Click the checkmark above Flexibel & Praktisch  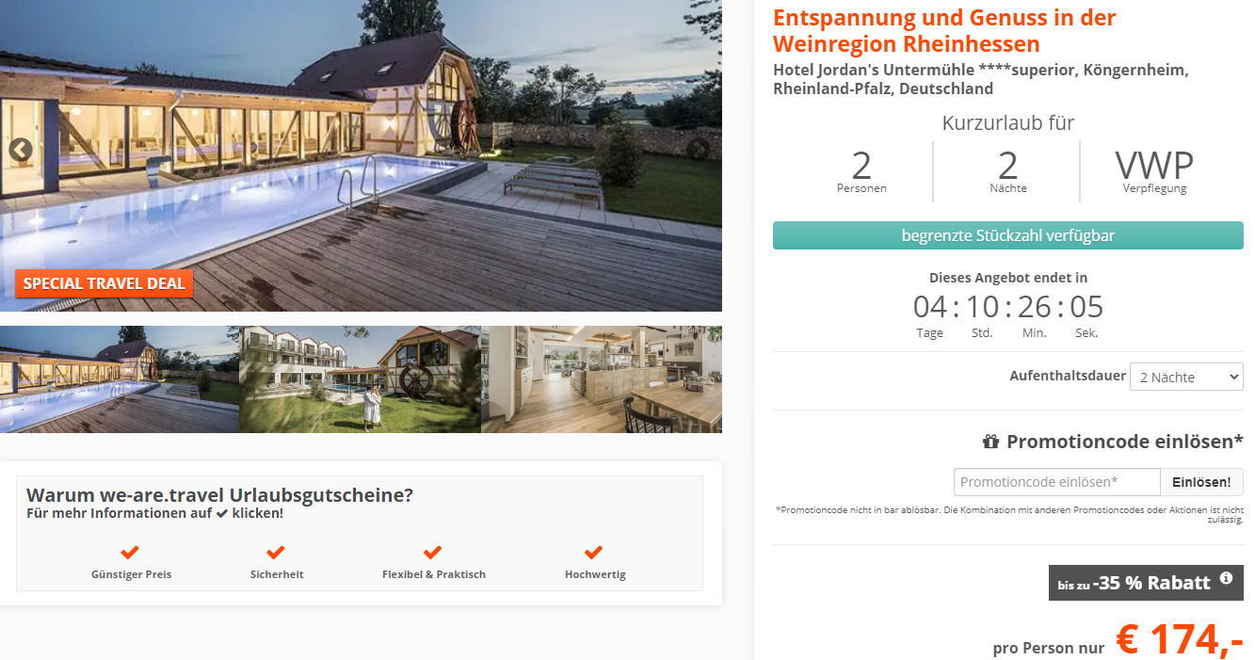[x=433, y=552]
